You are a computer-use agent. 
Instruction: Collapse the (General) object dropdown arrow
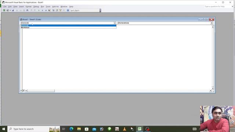point(115,23)
